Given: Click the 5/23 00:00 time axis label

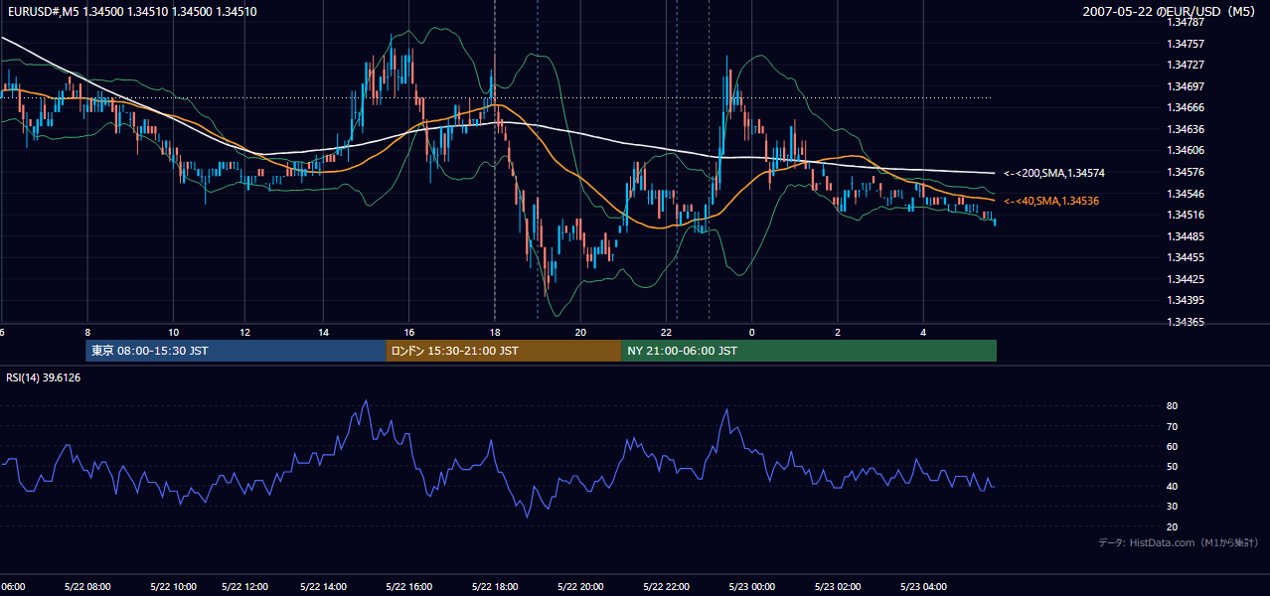Looking at the screenshot, I should click(751, 587).
